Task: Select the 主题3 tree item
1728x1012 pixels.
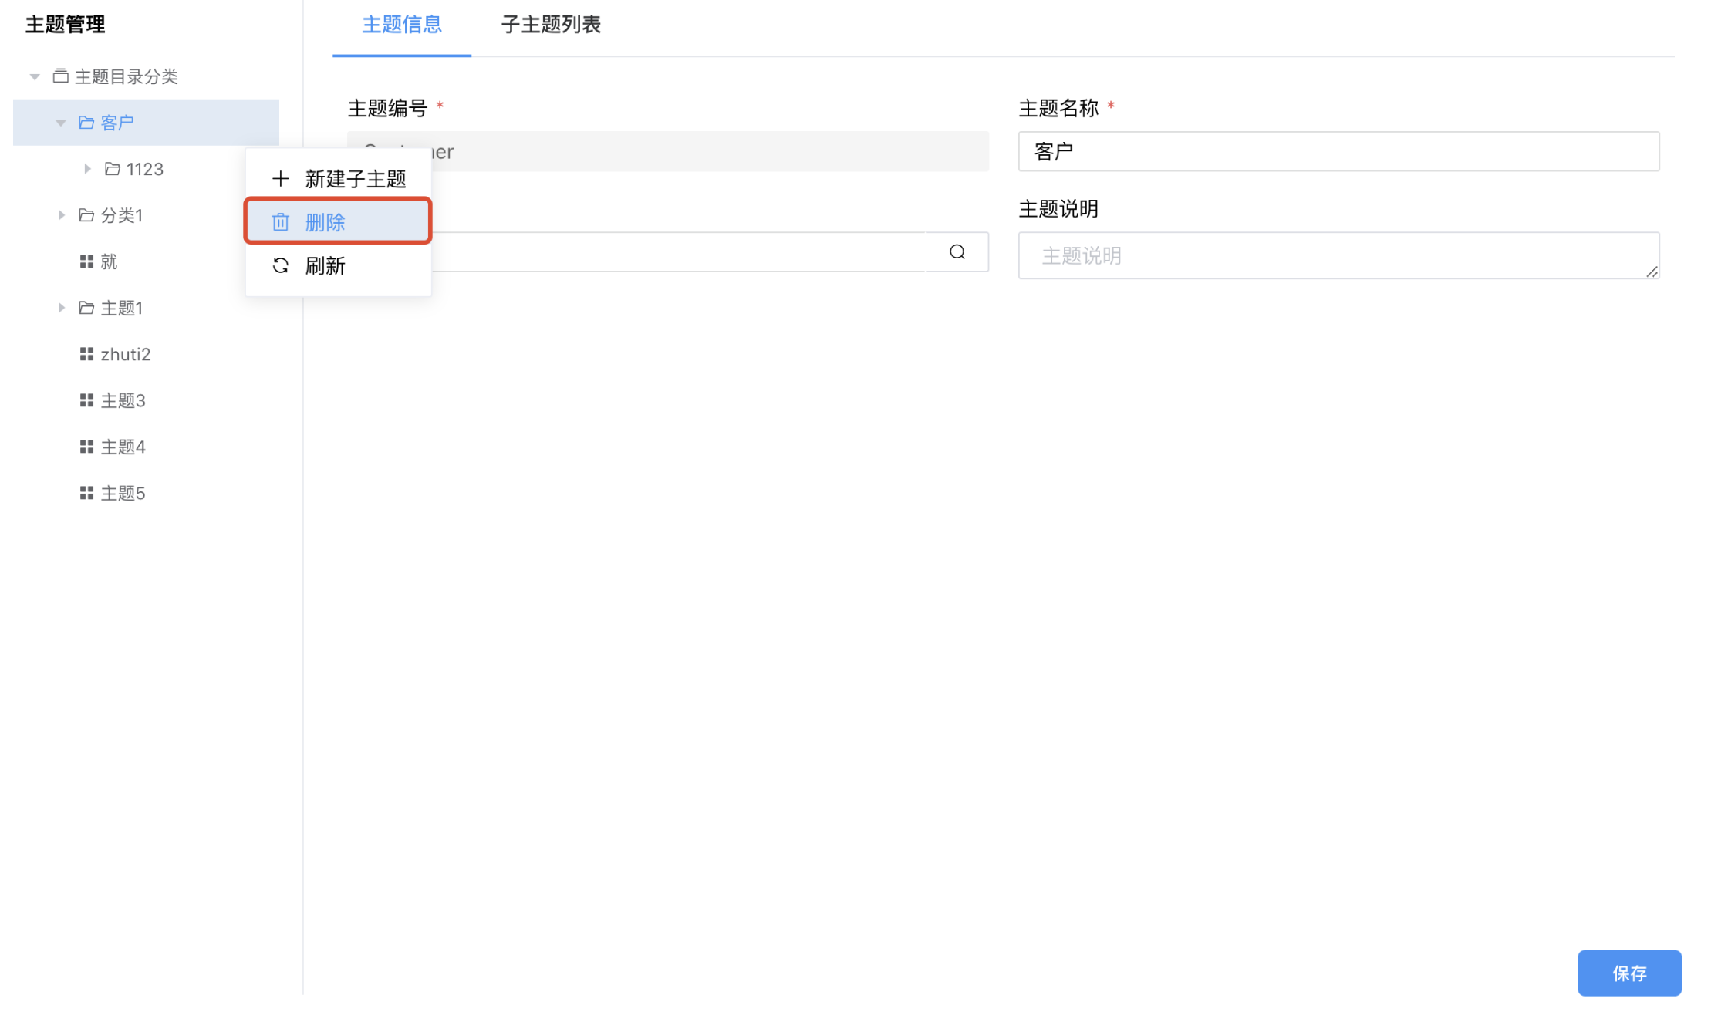Action: click(x=123, y=400)
